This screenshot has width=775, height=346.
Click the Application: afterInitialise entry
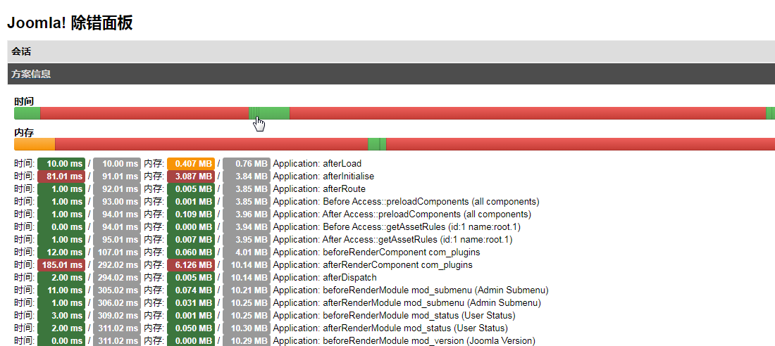point(323,177)
